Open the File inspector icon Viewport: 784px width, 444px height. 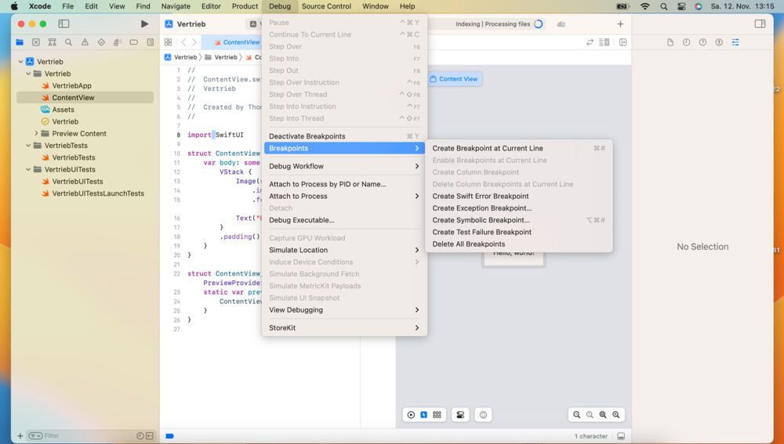(x=670, y=42)
